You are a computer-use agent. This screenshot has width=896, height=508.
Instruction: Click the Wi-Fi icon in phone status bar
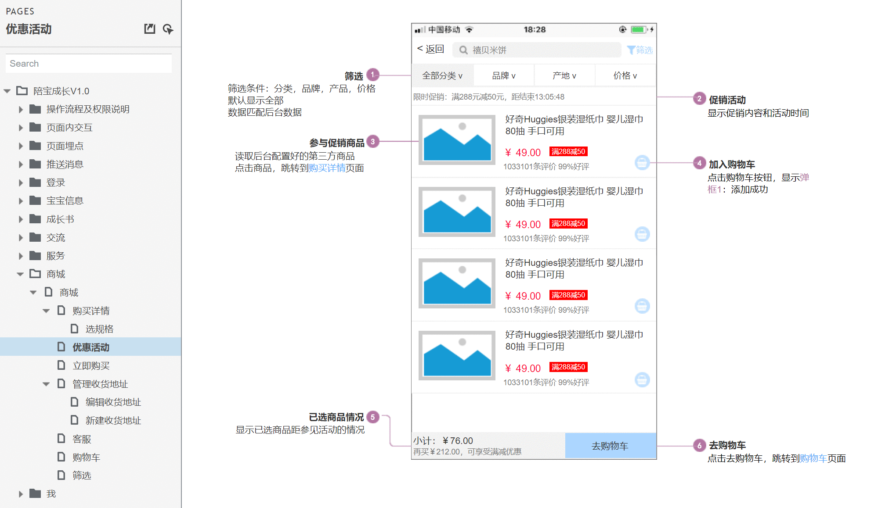click(x=470, y=29)
